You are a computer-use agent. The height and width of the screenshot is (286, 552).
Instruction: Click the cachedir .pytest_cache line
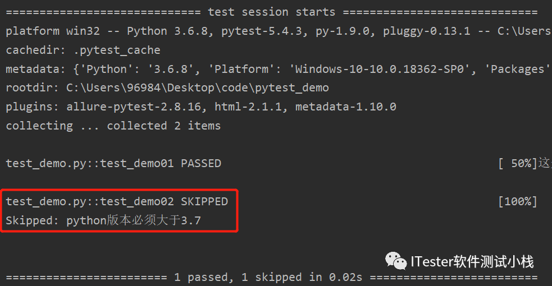83,50
